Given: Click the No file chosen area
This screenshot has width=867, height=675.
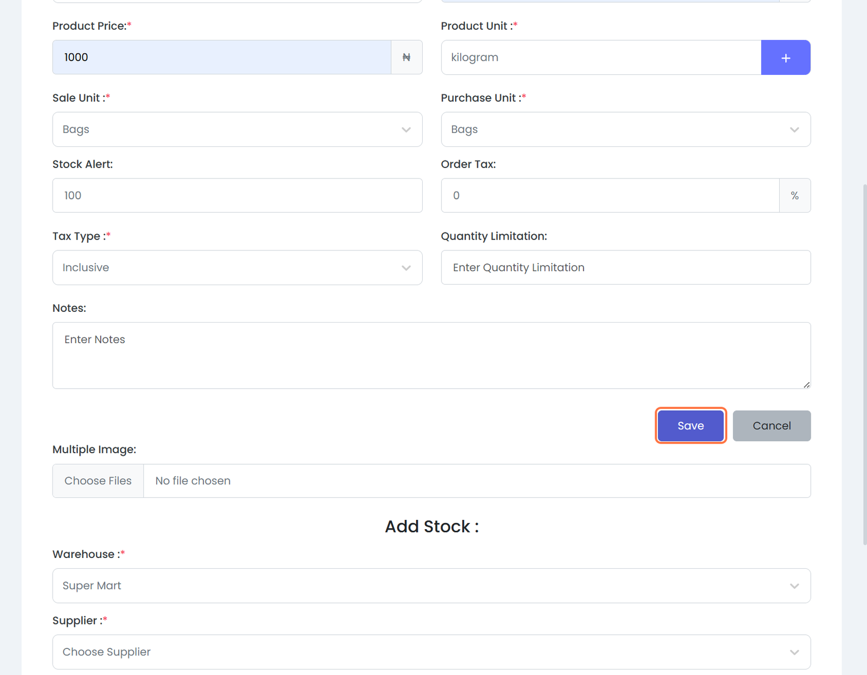Looking at the screenshot, I should pos(476,481).
